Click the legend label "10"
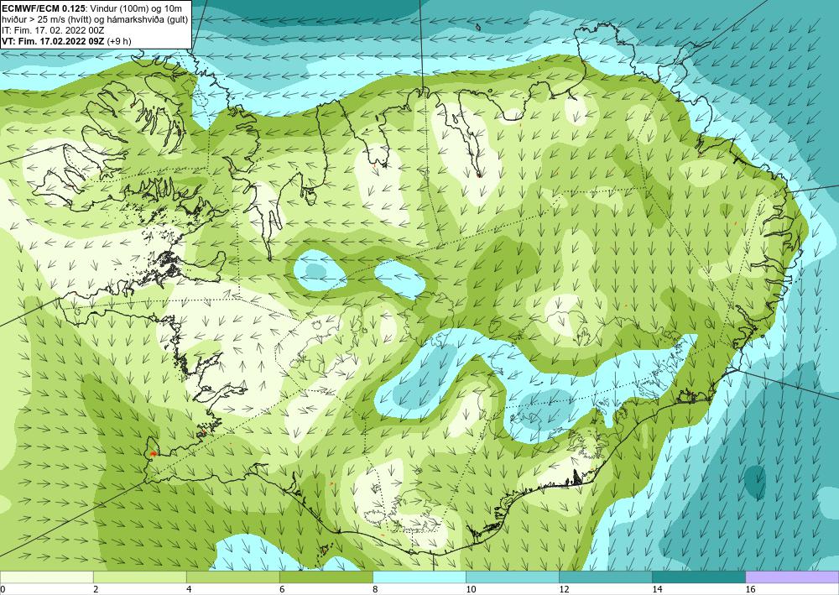Image resolution: width=839 pixels, height=595 pixels. [471, 590]
